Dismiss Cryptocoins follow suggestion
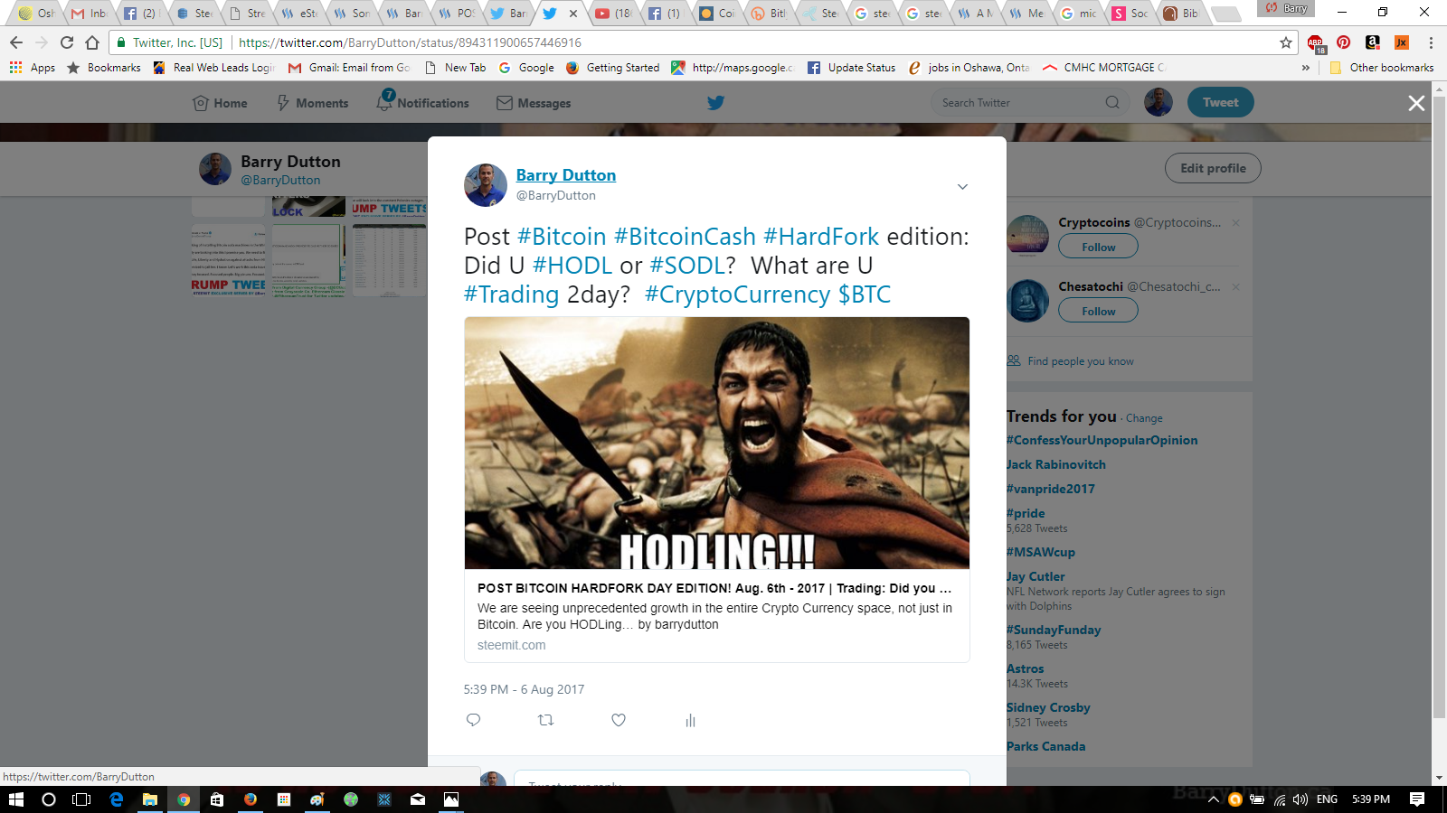Viewport: 1447px width, 813px height. point(1235,223)
